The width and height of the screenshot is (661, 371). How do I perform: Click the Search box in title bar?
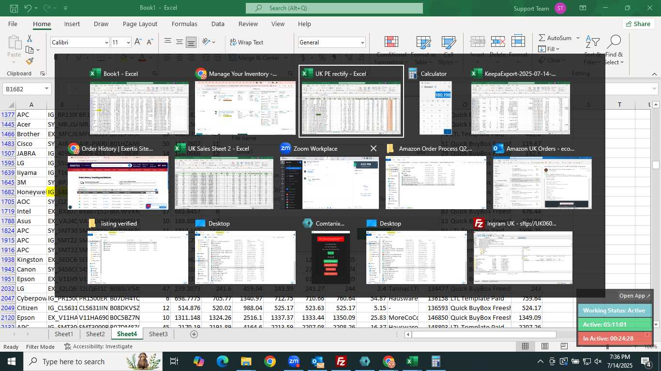coord(334,8)
